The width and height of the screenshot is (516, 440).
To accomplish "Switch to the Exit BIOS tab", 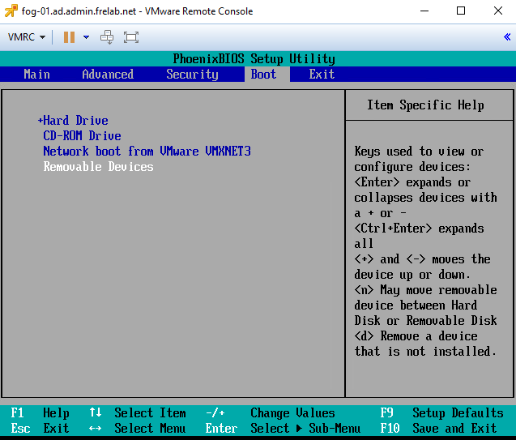I will click(322, 74).
